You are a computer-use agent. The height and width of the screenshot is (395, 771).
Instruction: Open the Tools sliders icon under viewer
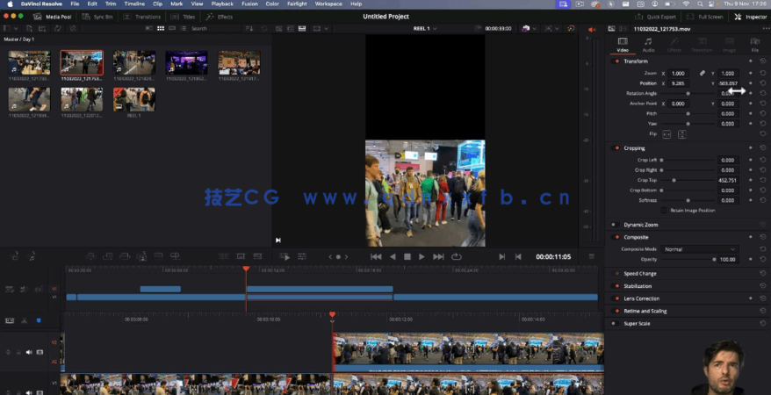(302, 256)
